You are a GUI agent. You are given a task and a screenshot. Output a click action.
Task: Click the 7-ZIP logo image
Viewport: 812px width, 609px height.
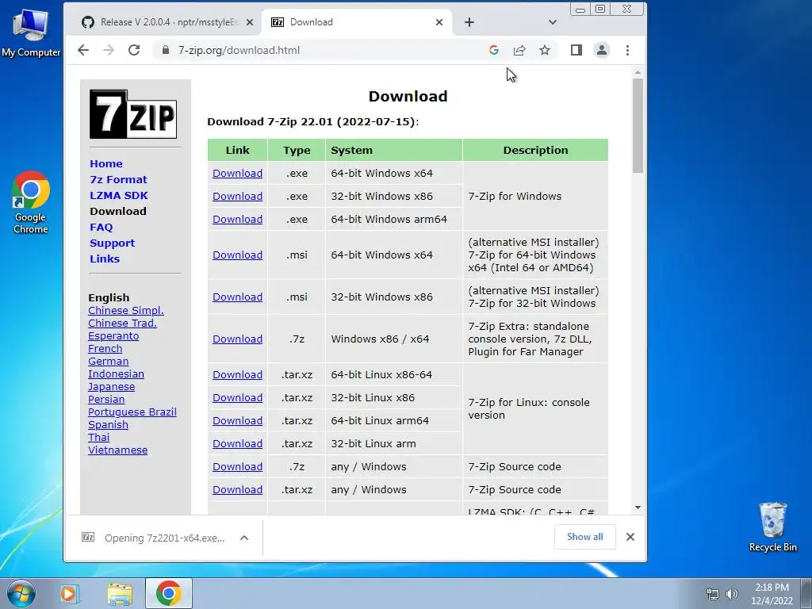pyautogui.click(x=133, y=114)
